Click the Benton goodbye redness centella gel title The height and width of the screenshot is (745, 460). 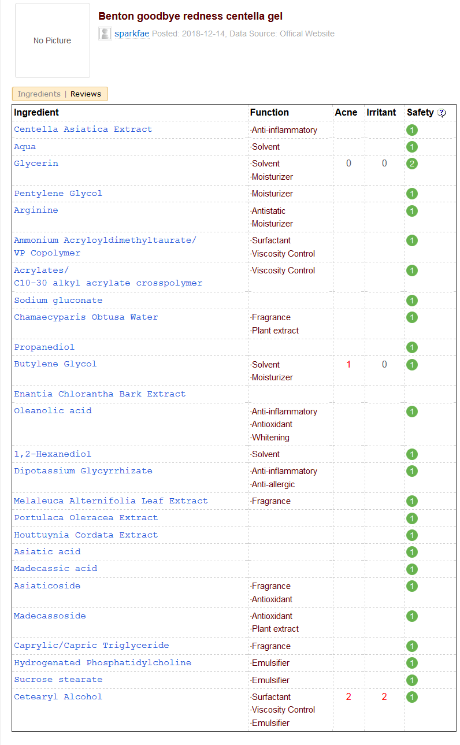click(190, 16)
